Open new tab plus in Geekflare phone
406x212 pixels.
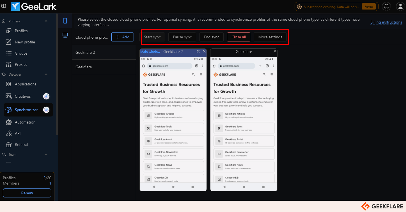[260, 66]
